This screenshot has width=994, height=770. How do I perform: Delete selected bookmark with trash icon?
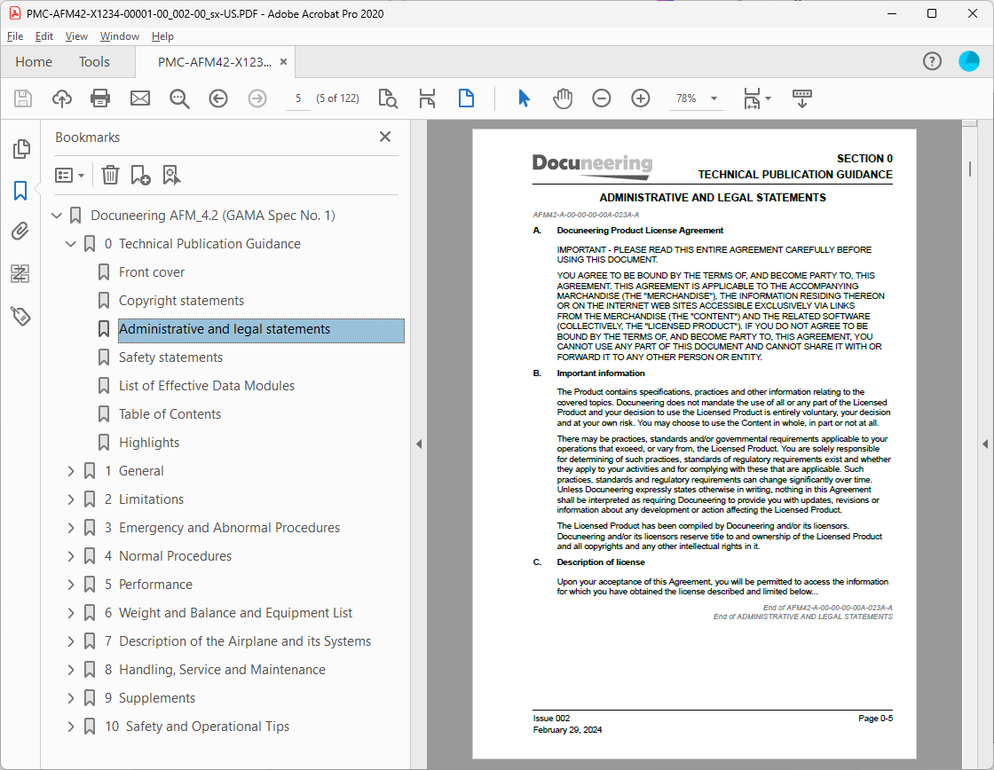click(110, 175)
